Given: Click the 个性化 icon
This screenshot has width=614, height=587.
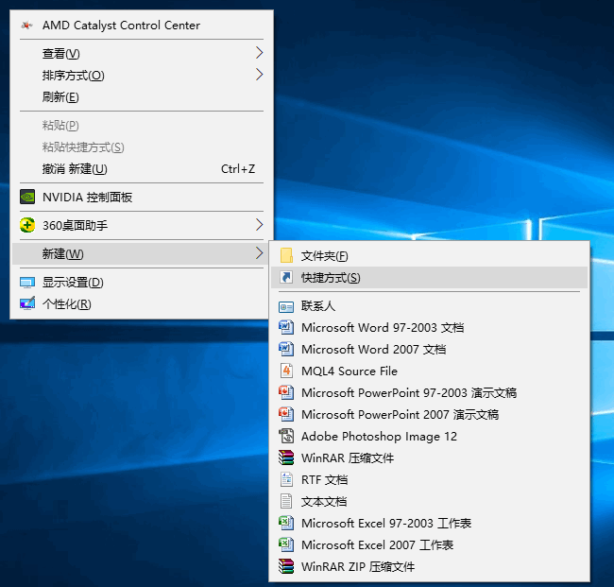Looking at the screenshot, I should pos(26,304).
